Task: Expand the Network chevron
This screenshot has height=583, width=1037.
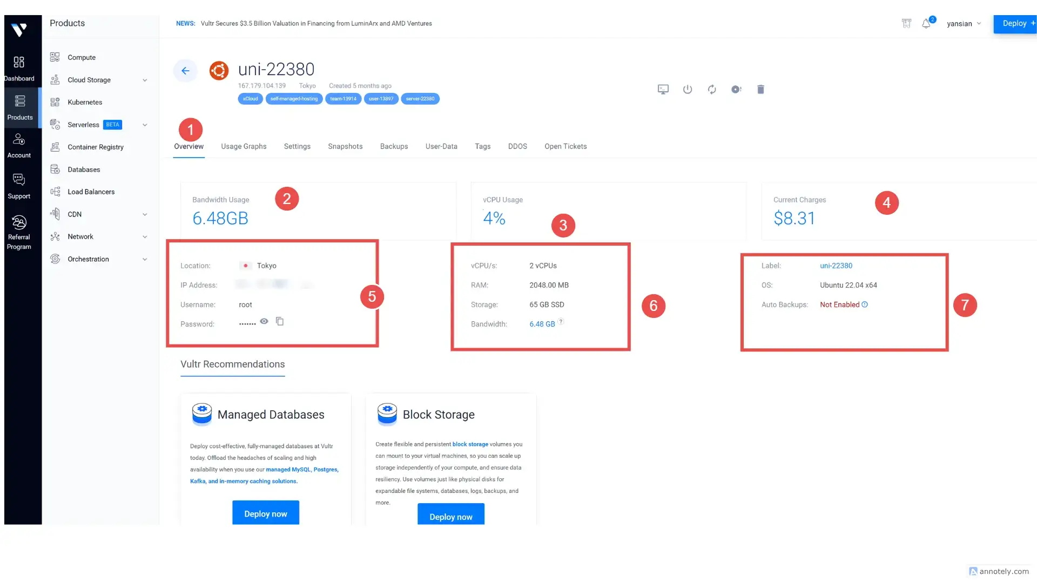Action: (x=145, y=237)
